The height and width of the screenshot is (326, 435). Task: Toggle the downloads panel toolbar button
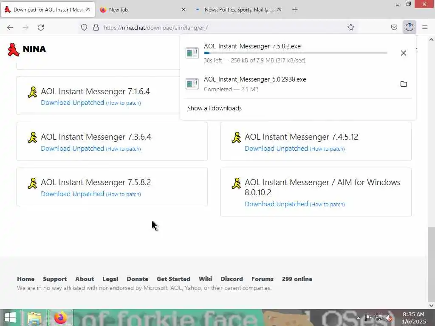pyautogui.click(x=409, y=27)
